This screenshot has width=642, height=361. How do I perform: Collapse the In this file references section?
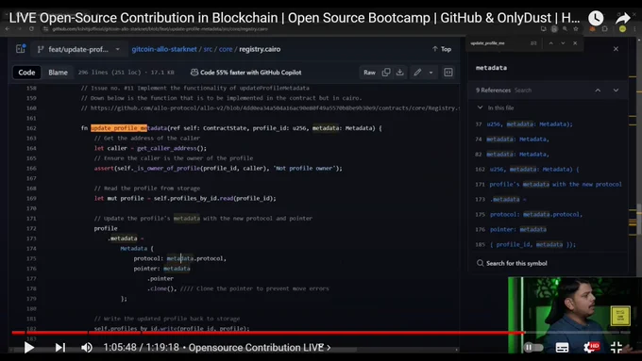(480, 107)
